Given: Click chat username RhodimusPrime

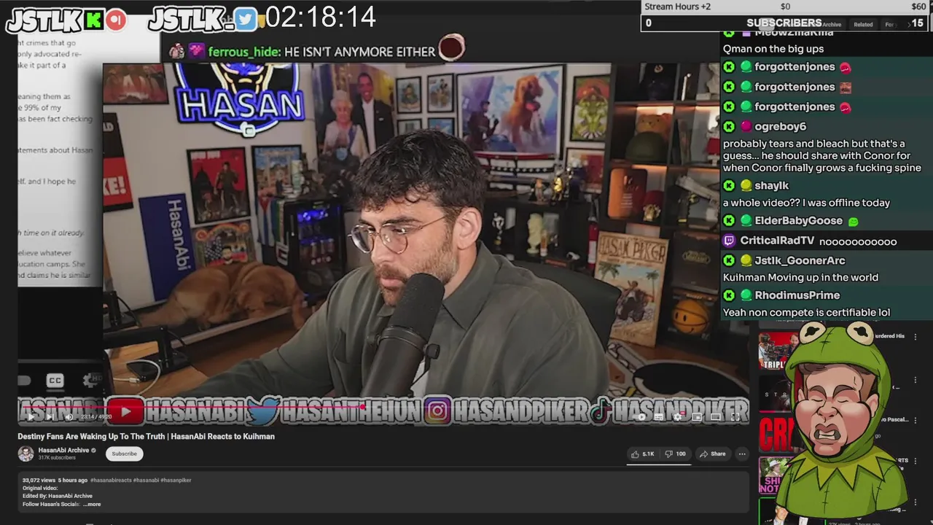Looking at the screenshot, I should coord(797,295).
